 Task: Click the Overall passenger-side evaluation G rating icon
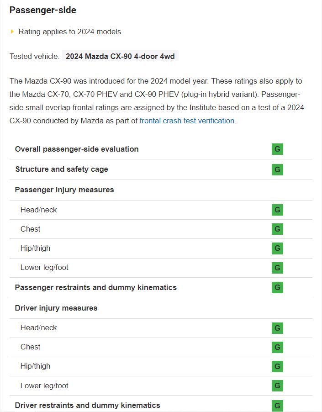(x=277, y=149)
